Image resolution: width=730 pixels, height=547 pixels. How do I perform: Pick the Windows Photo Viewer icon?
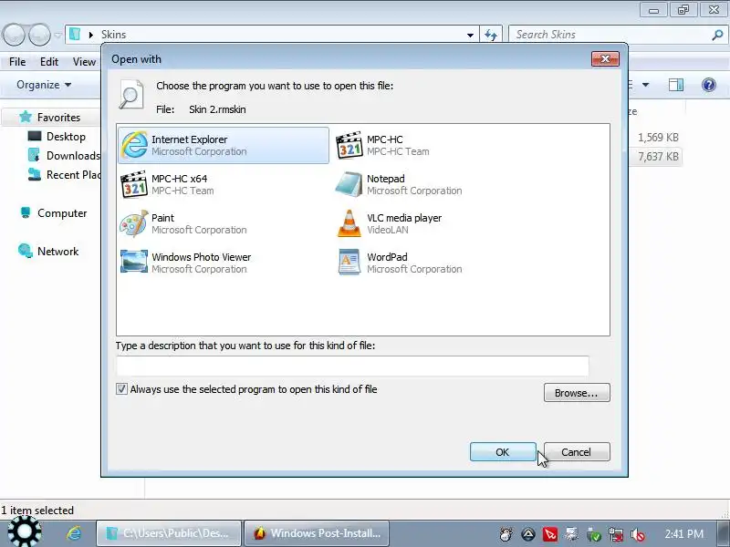[134, 262]
